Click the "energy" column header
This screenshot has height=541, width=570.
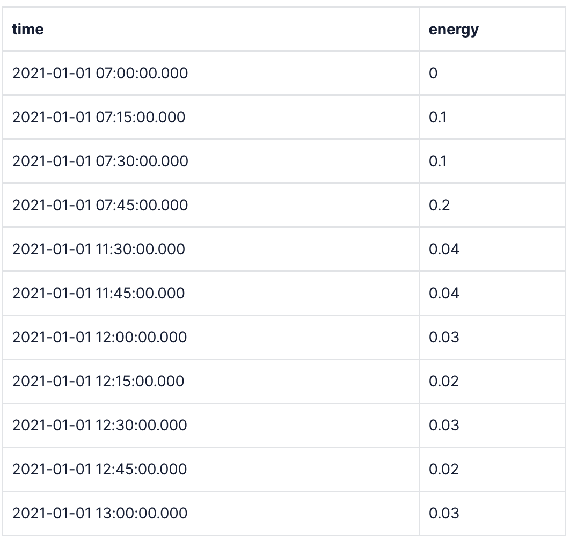[x=454, y=30]
